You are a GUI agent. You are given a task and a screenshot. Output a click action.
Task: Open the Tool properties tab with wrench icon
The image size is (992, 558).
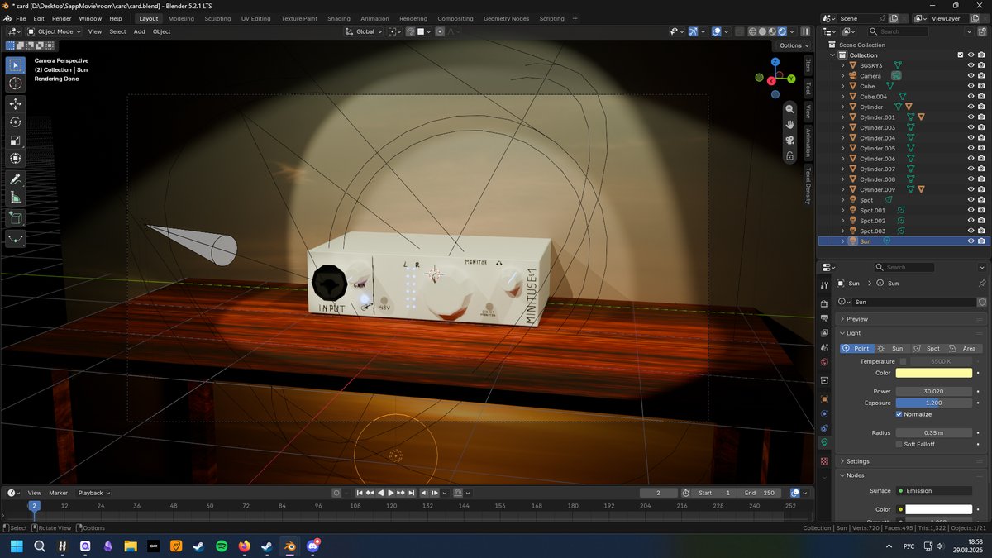click(x=824, y=285)
